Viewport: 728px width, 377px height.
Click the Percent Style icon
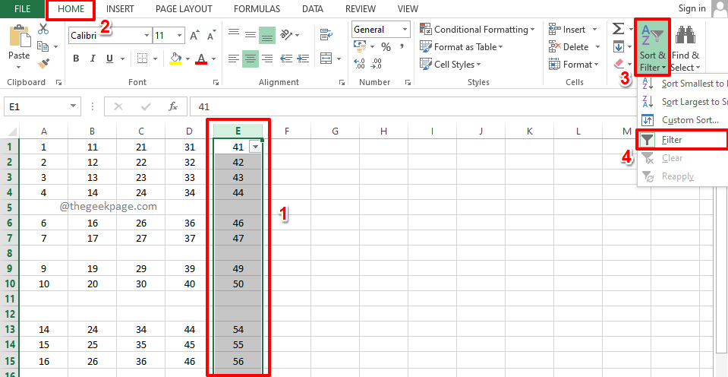386,47
